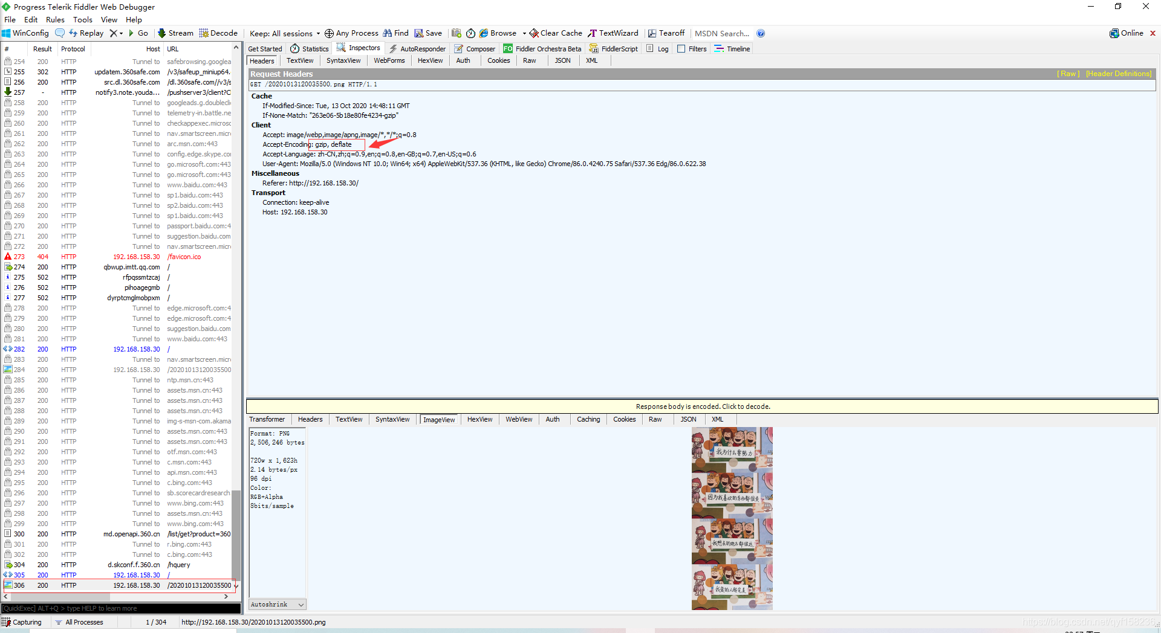This screenshot has width=1161, height=633.
Task: Open the Rules menu
Action: point(55,20)
